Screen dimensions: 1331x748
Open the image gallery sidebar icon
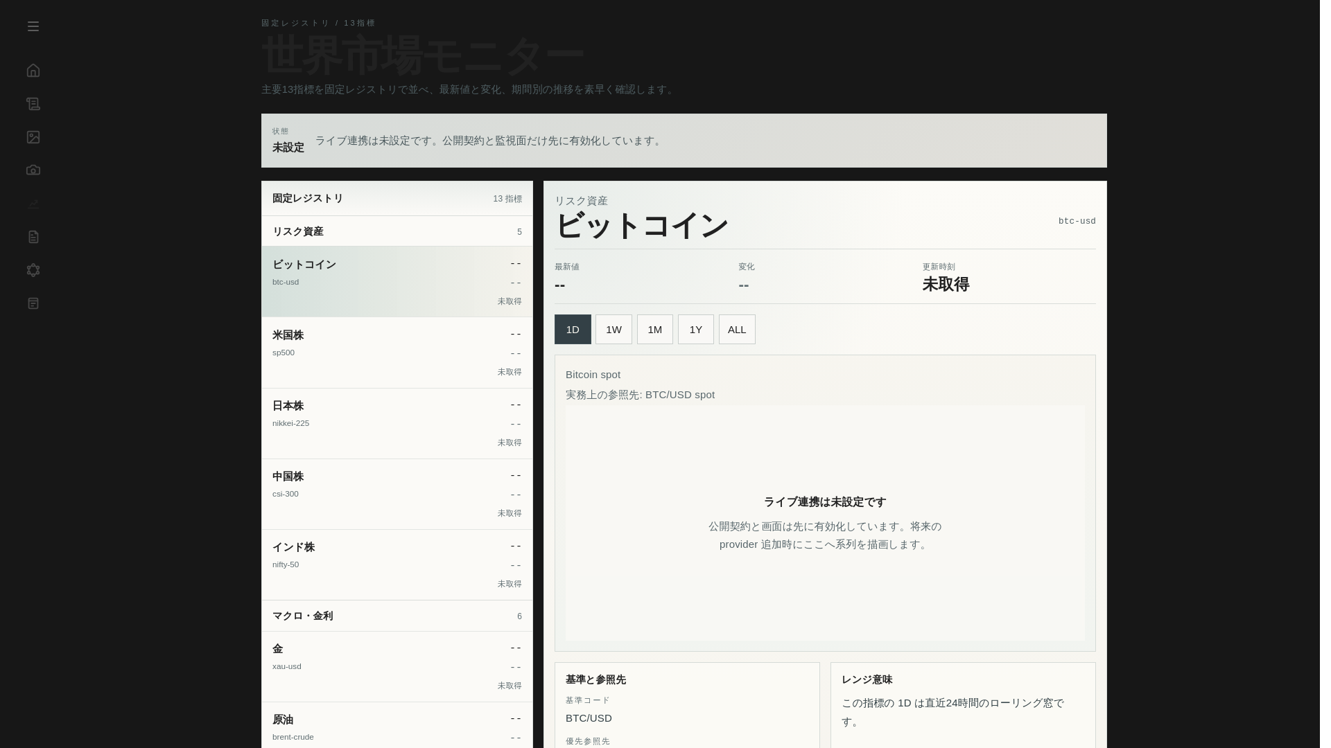[x=33, y=137]
